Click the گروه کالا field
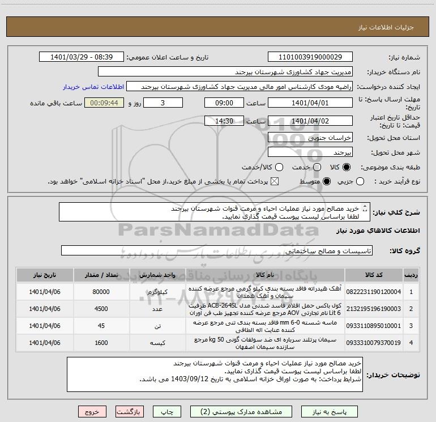 coord(217,250)
